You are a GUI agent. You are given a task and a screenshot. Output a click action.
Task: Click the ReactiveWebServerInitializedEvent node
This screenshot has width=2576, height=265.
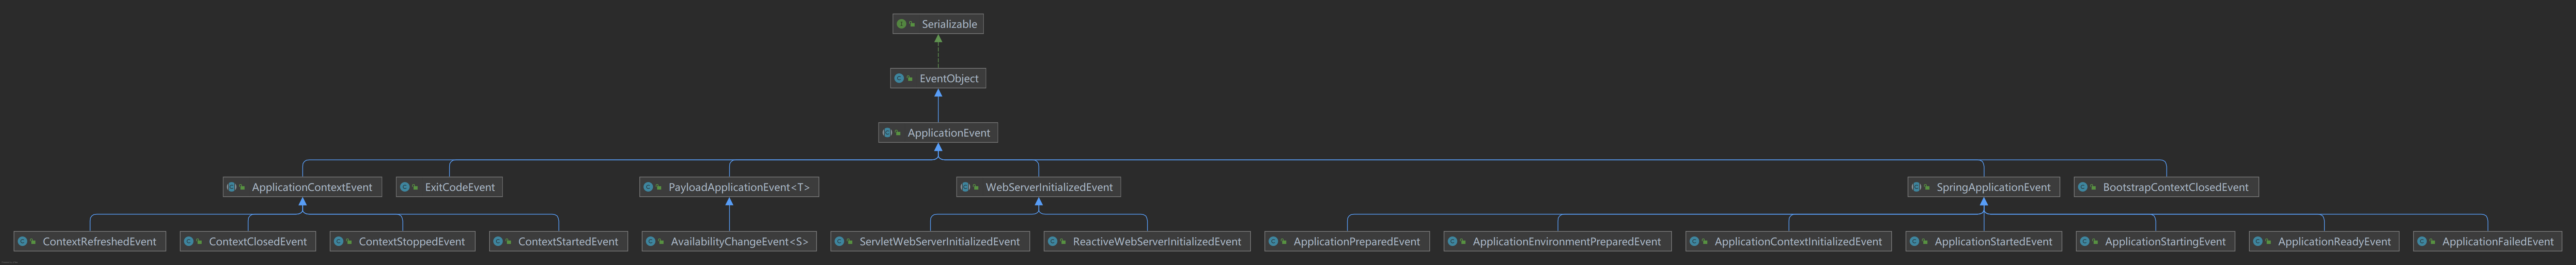[1156, 241]
